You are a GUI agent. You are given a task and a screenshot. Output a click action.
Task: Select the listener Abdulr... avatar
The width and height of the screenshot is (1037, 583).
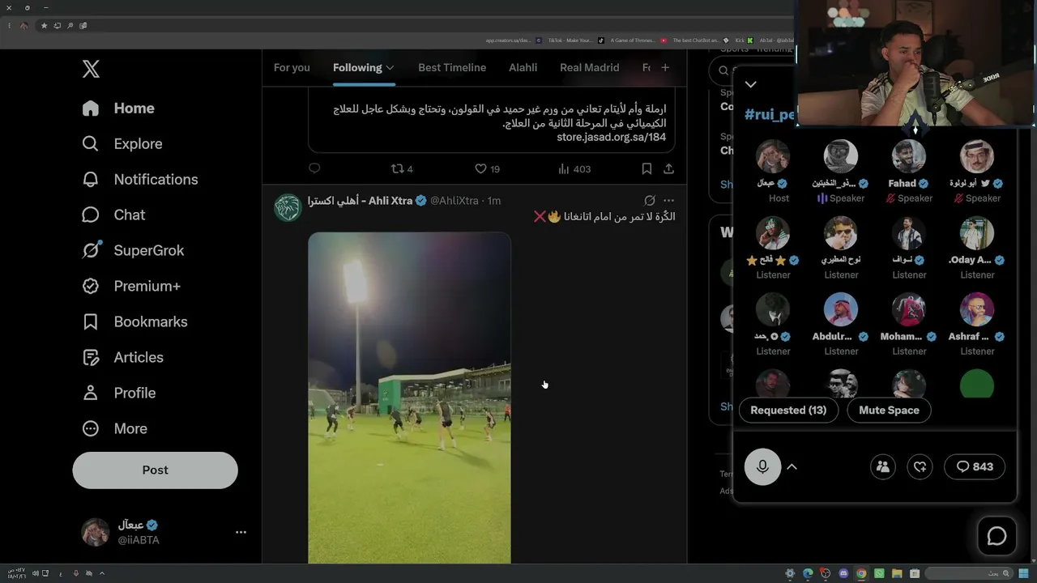click(x=841, y=309)
